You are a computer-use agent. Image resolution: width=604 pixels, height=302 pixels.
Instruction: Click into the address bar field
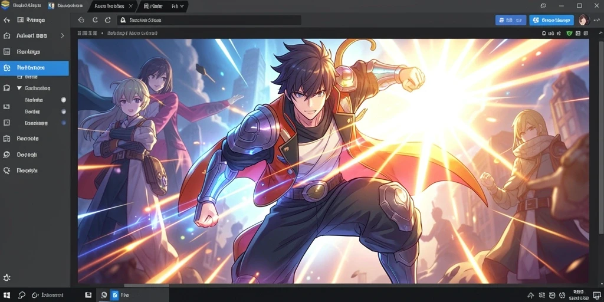209,20
